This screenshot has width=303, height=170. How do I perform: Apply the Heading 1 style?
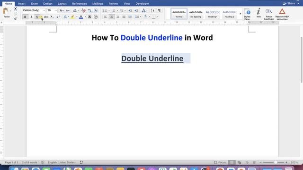(213, 14)
